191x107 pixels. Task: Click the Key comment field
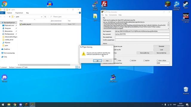[x=142, y=34]
